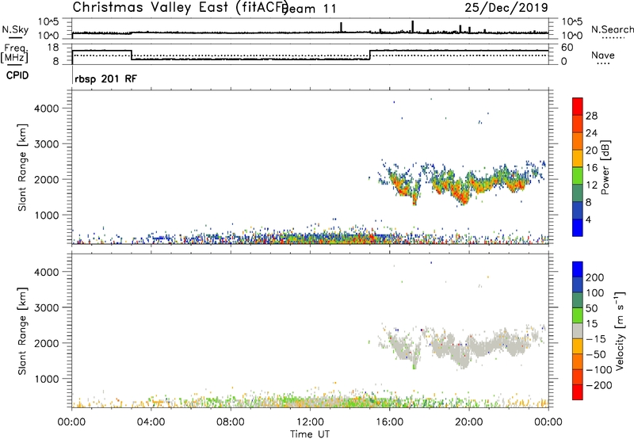Click the '20:00' time tick label
Image resolution: width=634 pixels, height=439 pixels.
pos(468,422)
